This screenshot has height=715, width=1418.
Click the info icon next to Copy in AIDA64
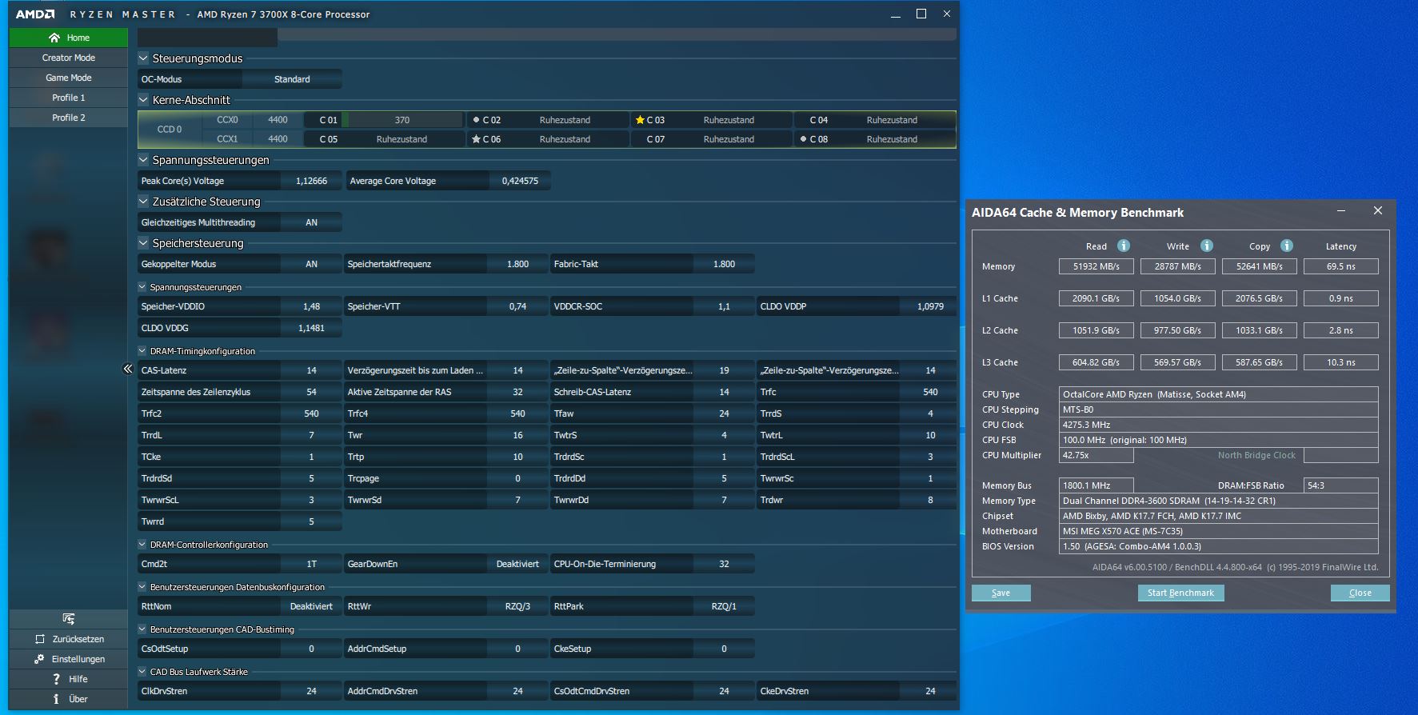[1287, 246]
